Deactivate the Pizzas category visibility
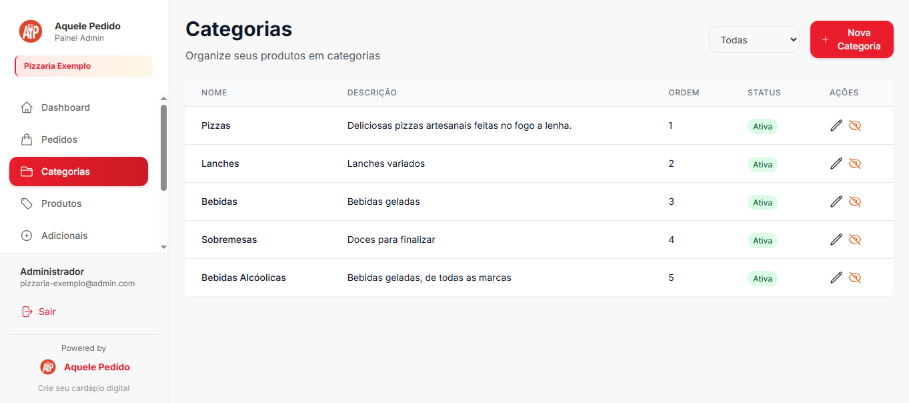This screenshot has width=909, height=403. pyautogui.click(x=855, y=125)
